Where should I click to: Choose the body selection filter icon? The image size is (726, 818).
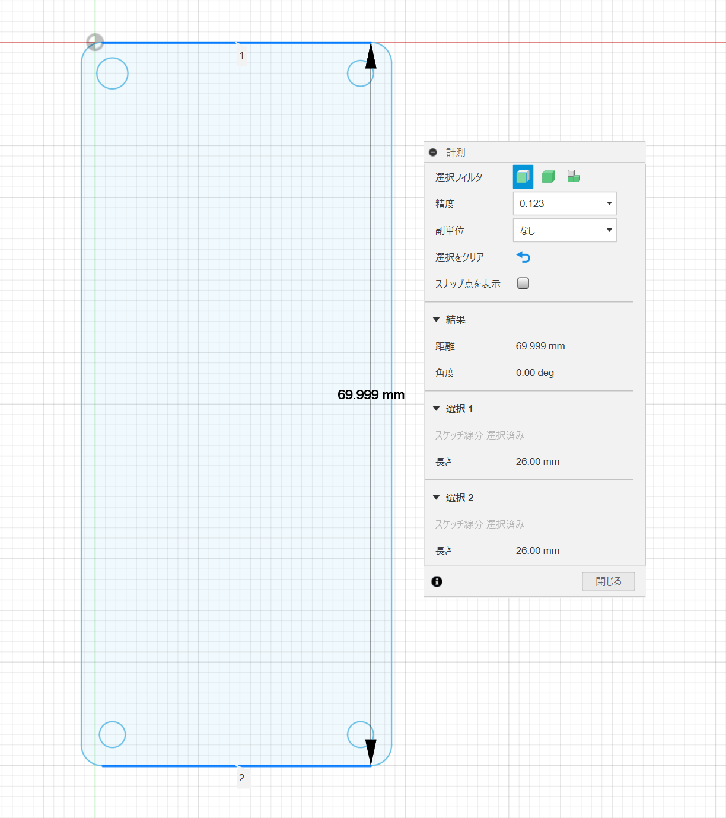pyautogui.click(x=549, y=177)
